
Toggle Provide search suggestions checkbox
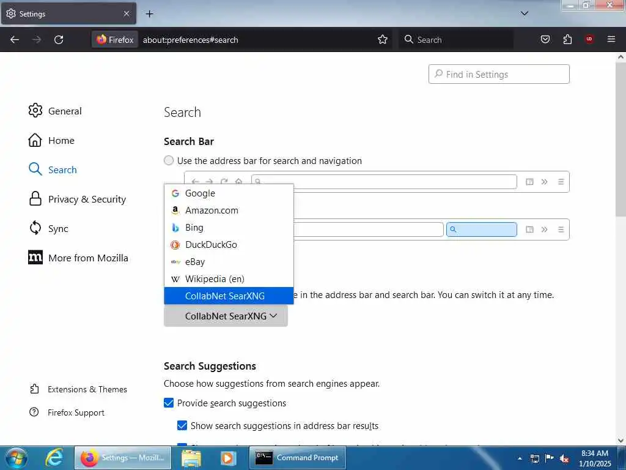click(169, 403)
